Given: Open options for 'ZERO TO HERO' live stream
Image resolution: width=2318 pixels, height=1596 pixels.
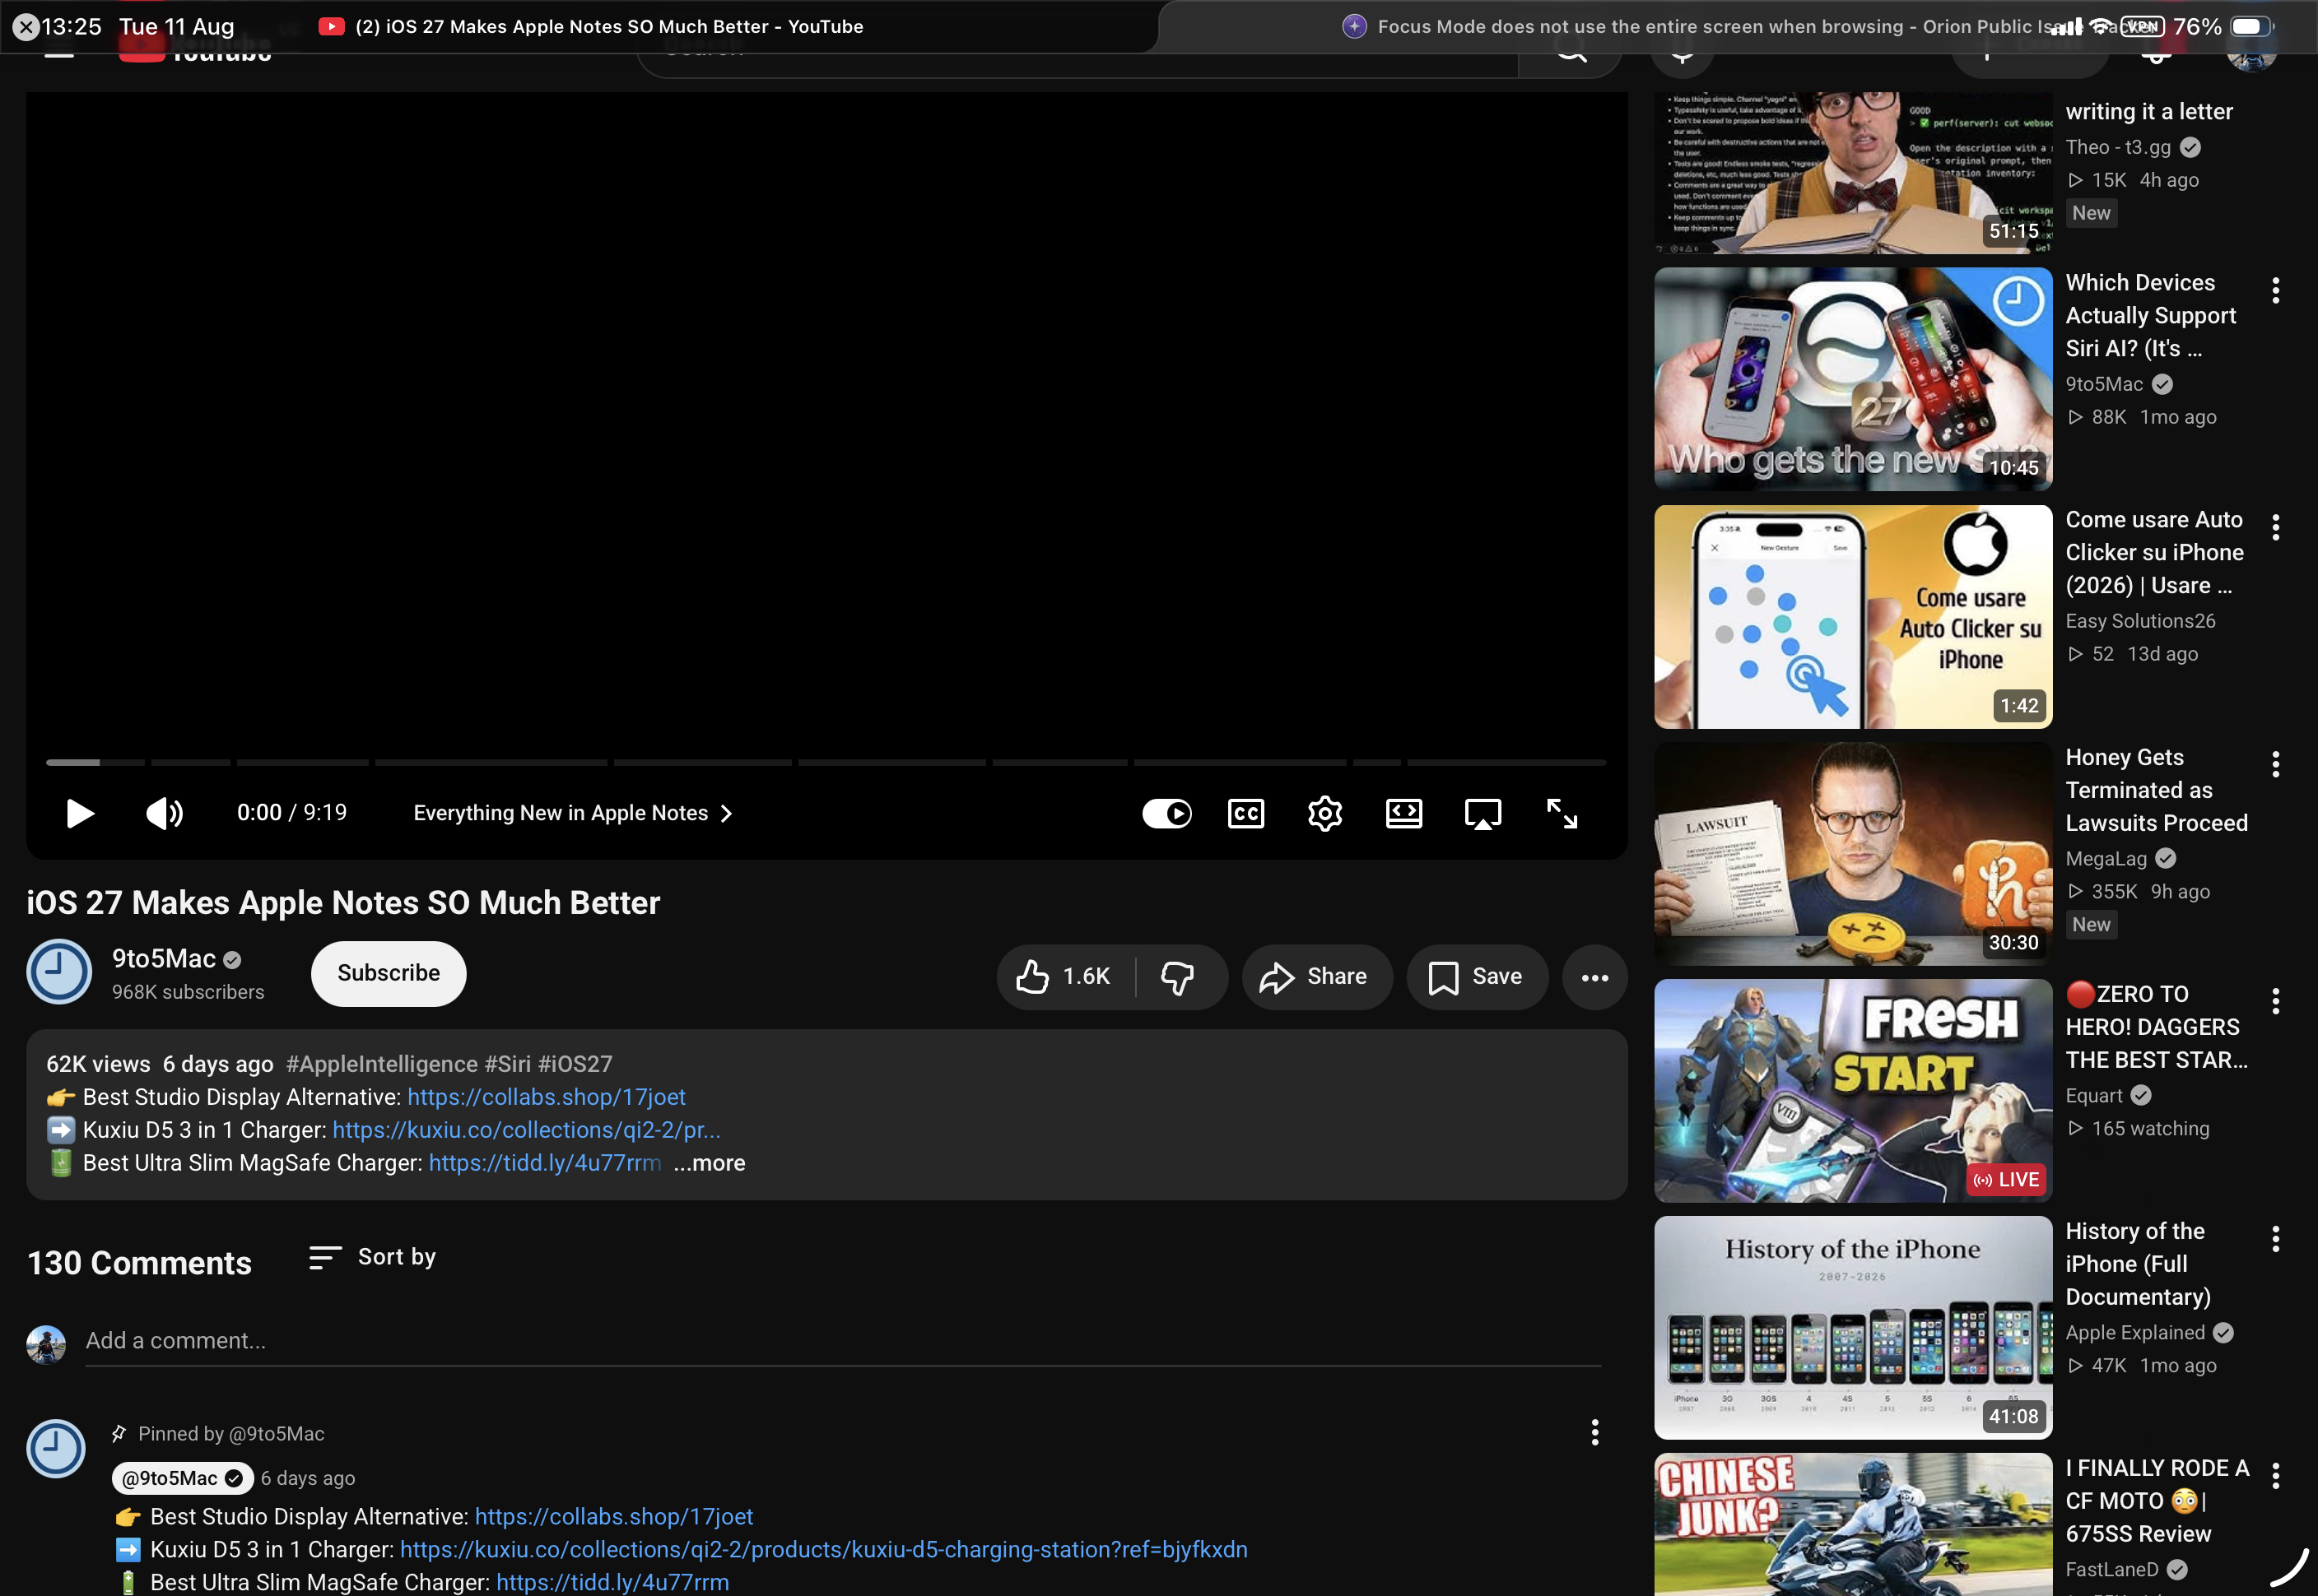Looking at the screenshot, I should (2275, 1001).
